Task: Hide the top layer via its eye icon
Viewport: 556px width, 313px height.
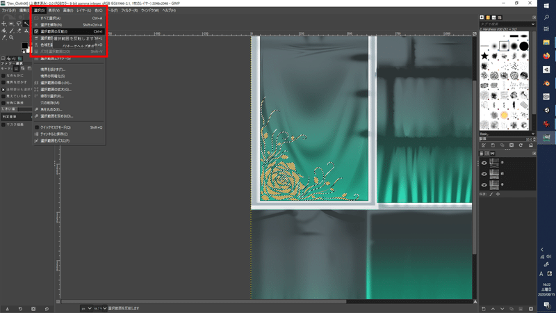Action: click(x=484, y=163)
